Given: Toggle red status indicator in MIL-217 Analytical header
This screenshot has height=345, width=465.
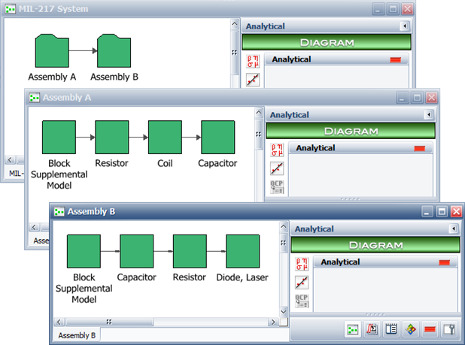Looking at the screenshot, I should [x=395, y=59].
